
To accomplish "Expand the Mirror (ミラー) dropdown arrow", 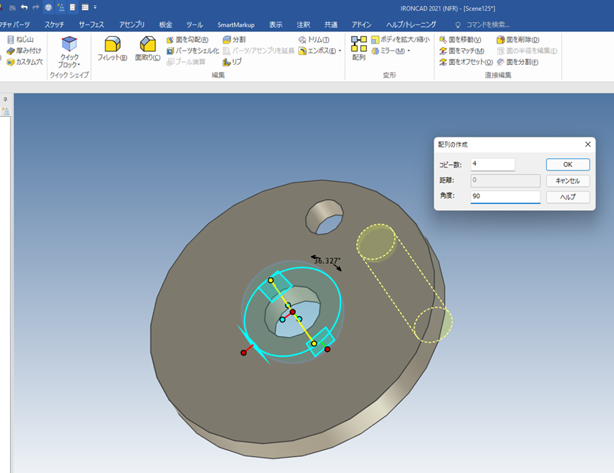I will coord(408,51).
